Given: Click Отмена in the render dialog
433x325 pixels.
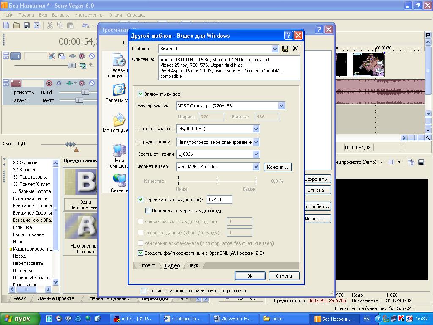Looking at the screenshot, I should [317, 190].
